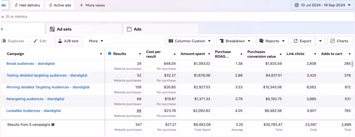
Task: Open the Link clicks column arrow
Action: 315,54
